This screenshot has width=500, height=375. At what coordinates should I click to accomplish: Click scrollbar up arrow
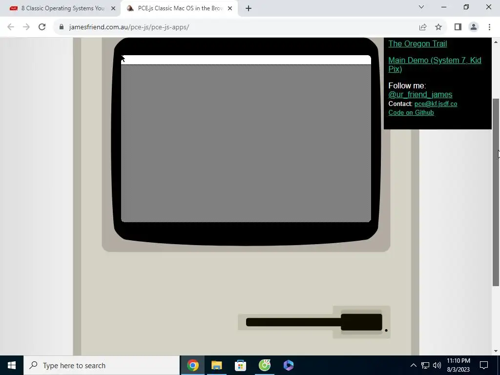tap(496, 42)
